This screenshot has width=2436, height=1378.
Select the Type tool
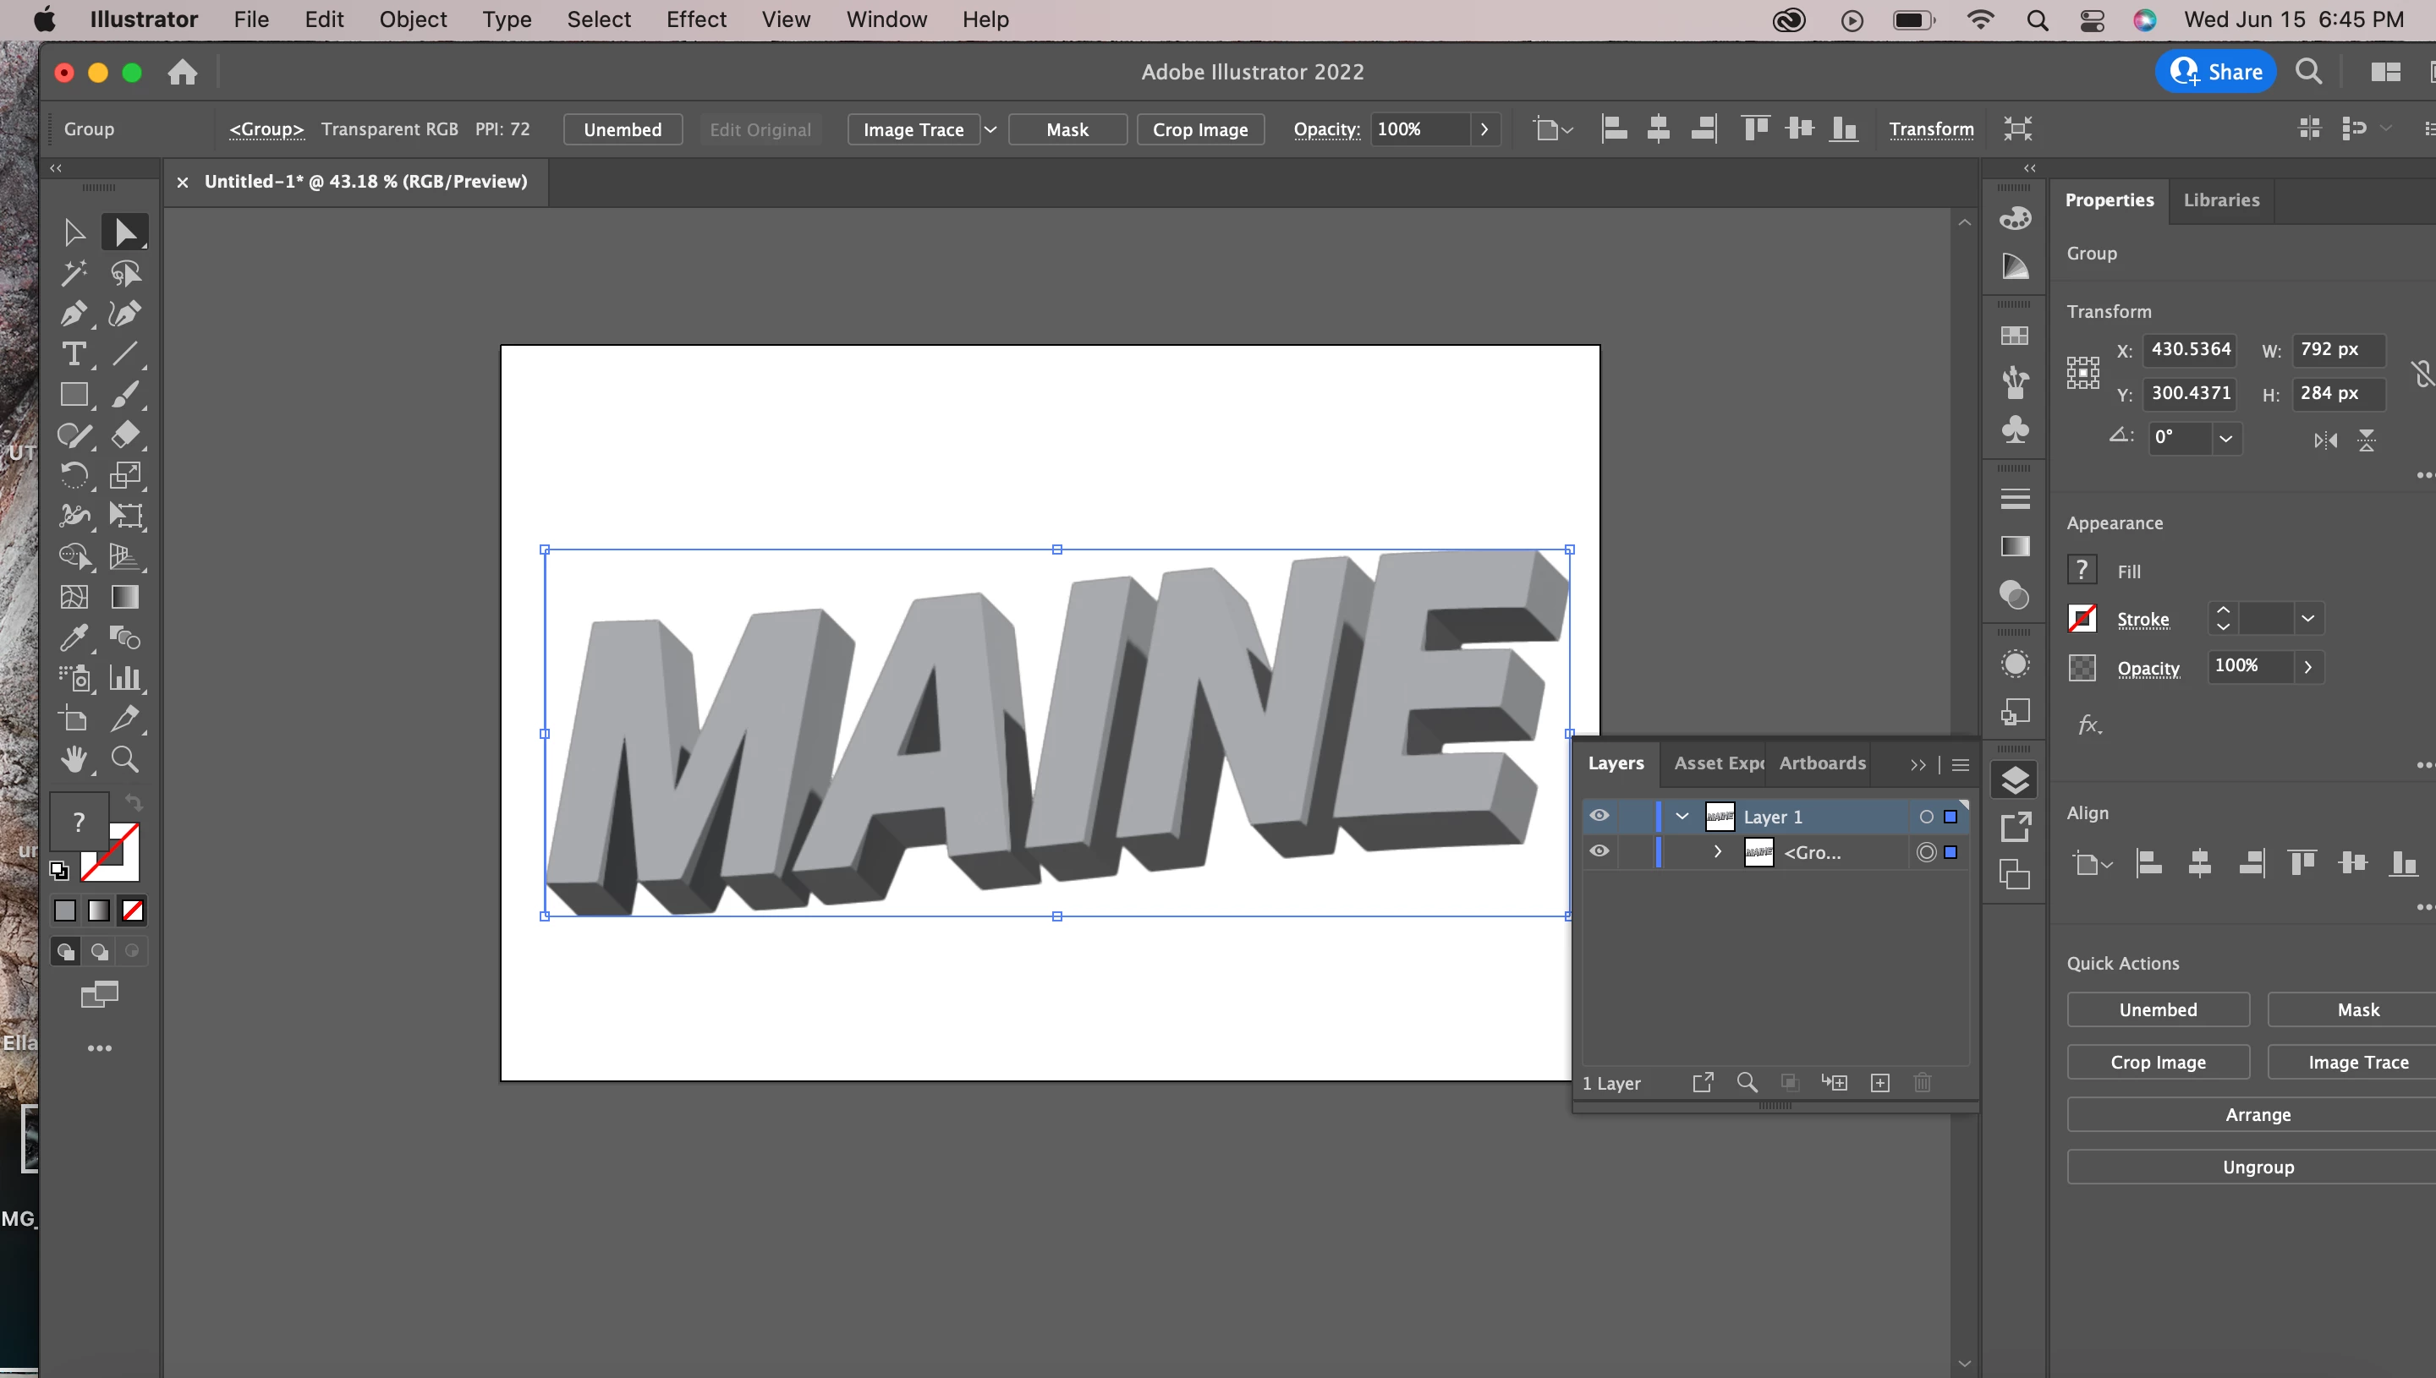pos(73,354)
